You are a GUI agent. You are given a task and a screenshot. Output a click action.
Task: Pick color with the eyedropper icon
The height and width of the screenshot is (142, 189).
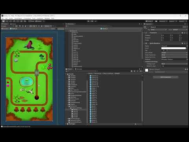point(187,48)
